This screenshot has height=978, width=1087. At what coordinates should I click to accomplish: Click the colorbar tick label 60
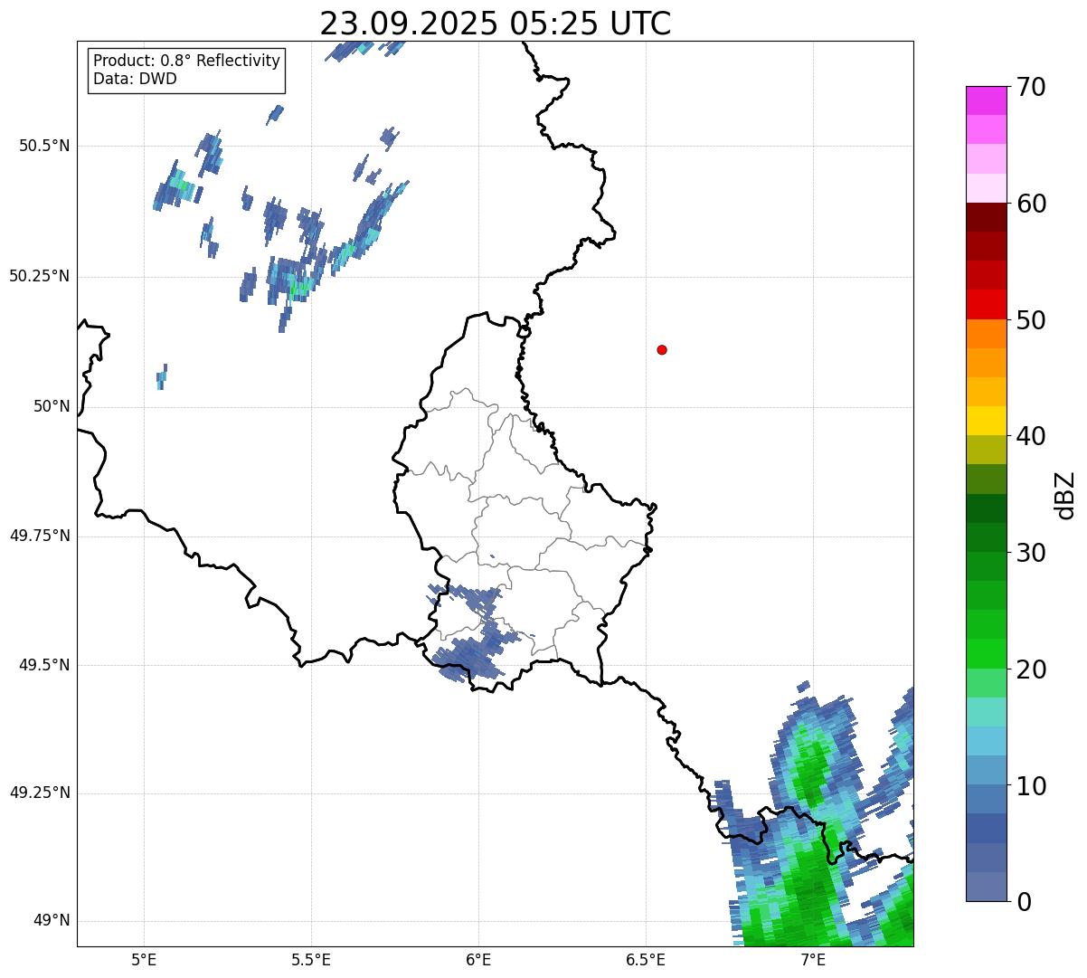pos(1030,204)
